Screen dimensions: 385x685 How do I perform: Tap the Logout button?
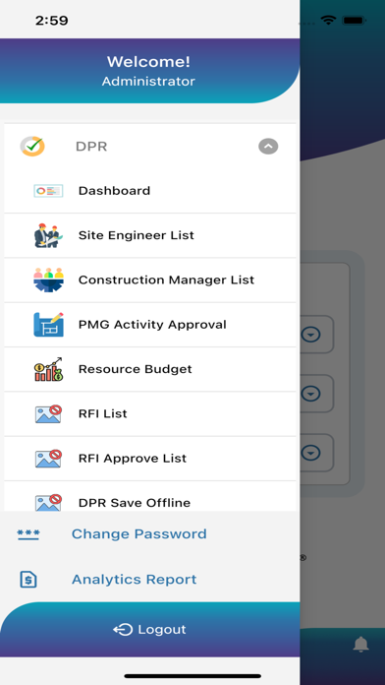(x=149, y=630)
